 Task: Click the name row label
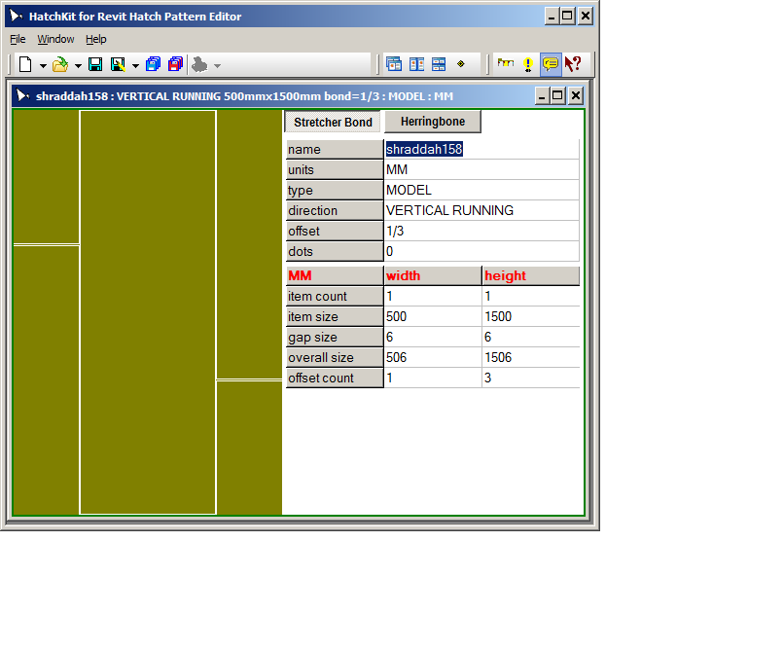click(335, 149)
